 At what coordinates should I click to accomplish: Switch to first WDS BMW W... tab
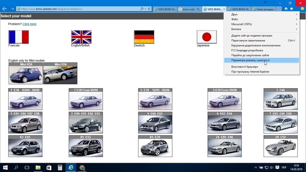(165, 9)
